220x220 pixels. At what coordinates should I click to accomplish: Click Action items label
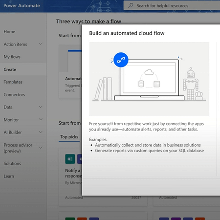pos(15,44)
